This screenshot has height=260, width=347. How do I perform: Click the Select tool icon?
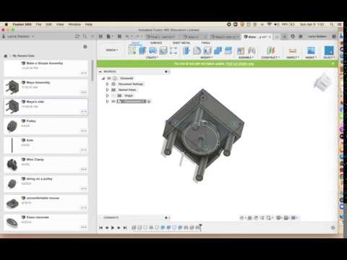point(329,51)
